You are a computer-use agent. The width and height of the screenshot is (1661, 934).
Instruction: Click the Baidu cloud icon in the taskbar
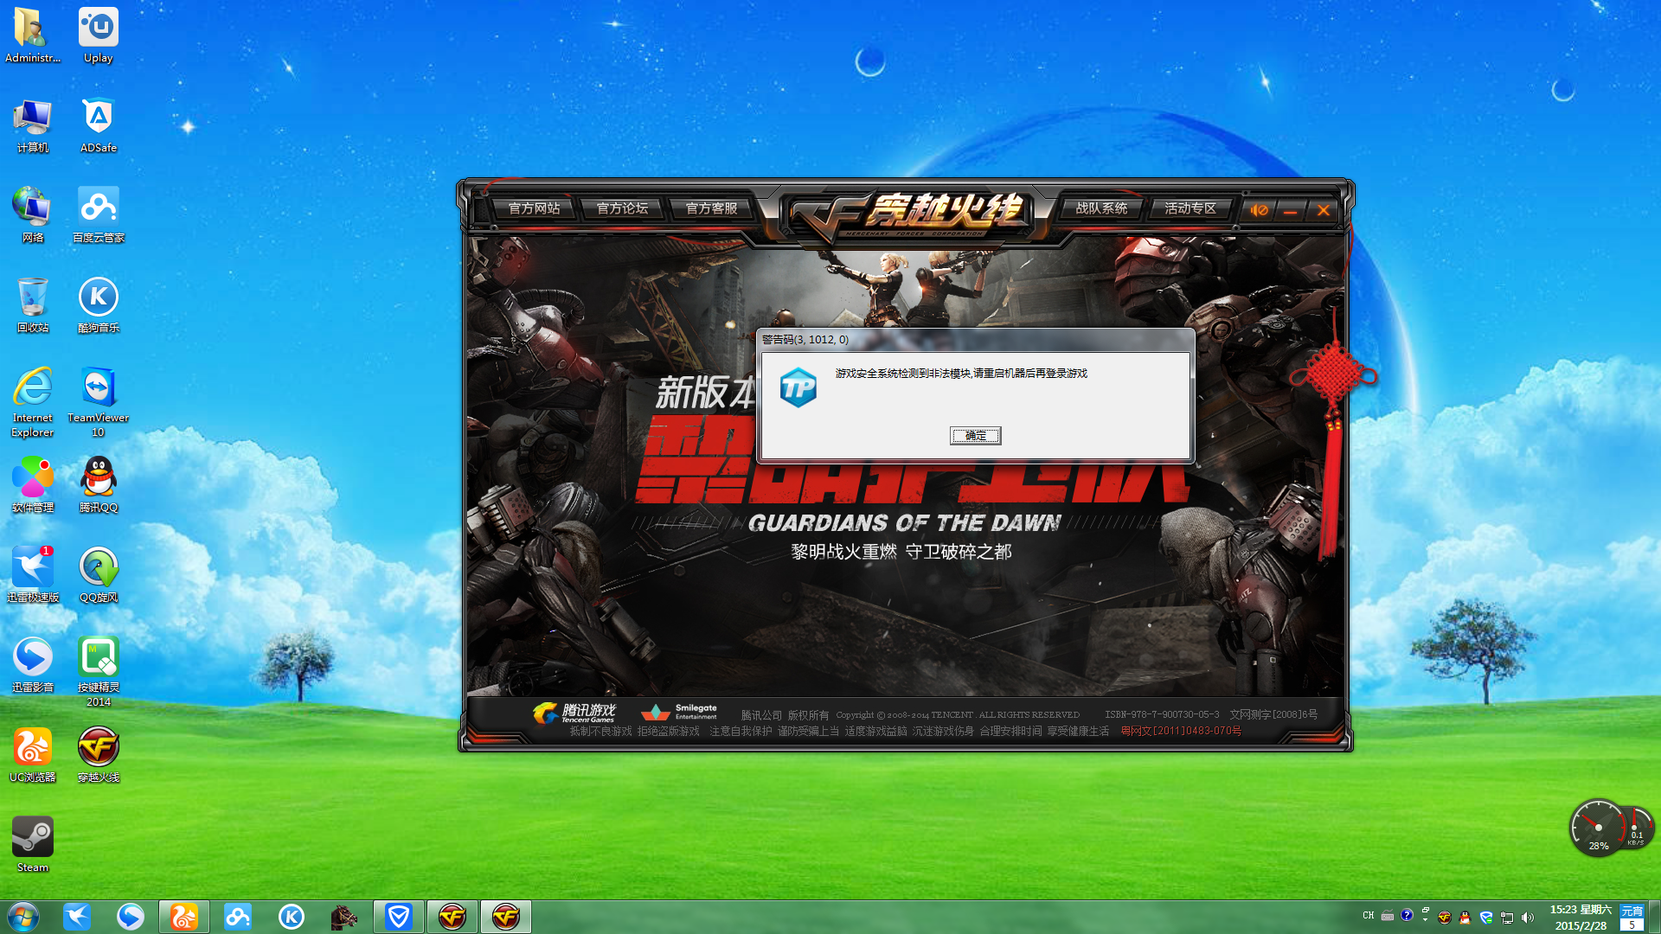pyautogui.click(x=238, y=917)
